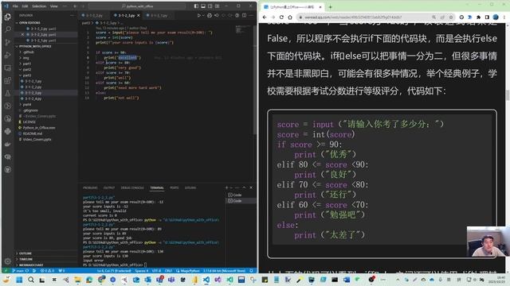Image resolution: width=510 pixels, height=286 pixels.
Task: Bookmark page with star icon in Chrome
Action: click(451, 17)
